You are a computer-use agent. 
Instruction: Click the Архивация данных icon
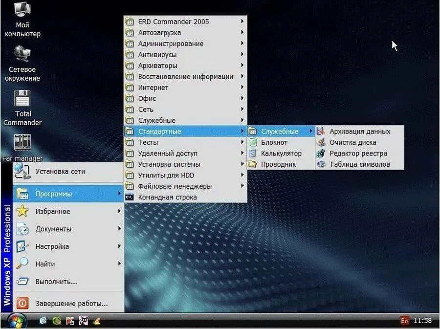pyautogui.click(x=321, y=131)
